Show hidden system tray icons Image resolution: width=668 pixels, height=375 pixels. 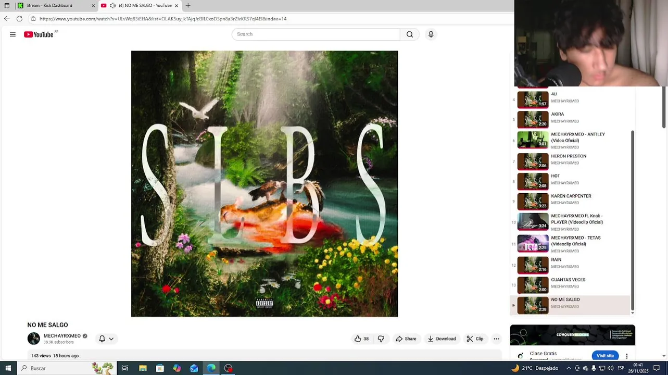click(569, 368)
